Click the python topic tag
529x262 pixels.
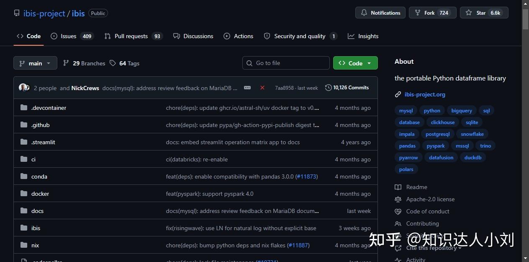tap(432, 111)
